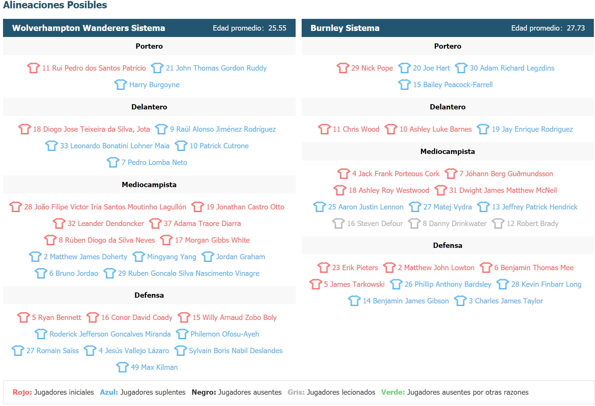The width and height of the screenshot is (595, 406).
Task: Click the red shirt icon next to Morgan Gibbs White
Action: click(166, 240)
